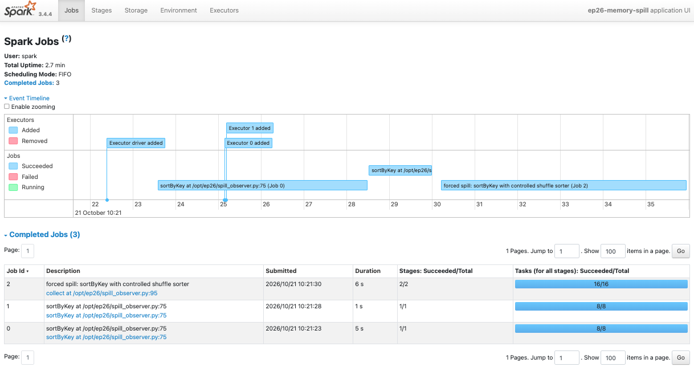
Task: Click the bottom page 1 pagination button
Action: point(27,357)
